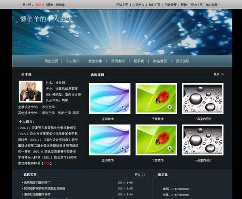Click the 传真 fax number line
Viewport: 242px width, 199px height.
coord(176,195)
